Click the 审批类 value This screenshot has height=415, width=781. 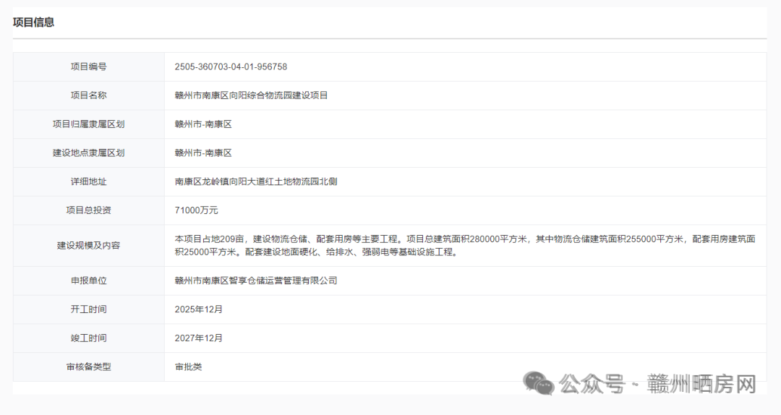point(188,367)
